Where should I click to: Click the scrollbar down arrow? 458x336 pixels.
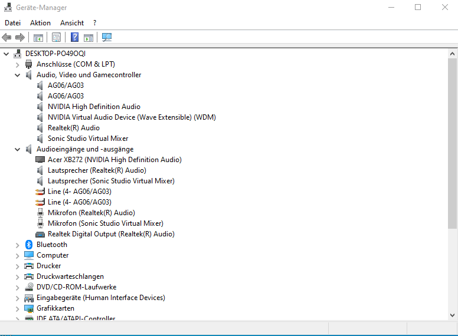(453, 315)
